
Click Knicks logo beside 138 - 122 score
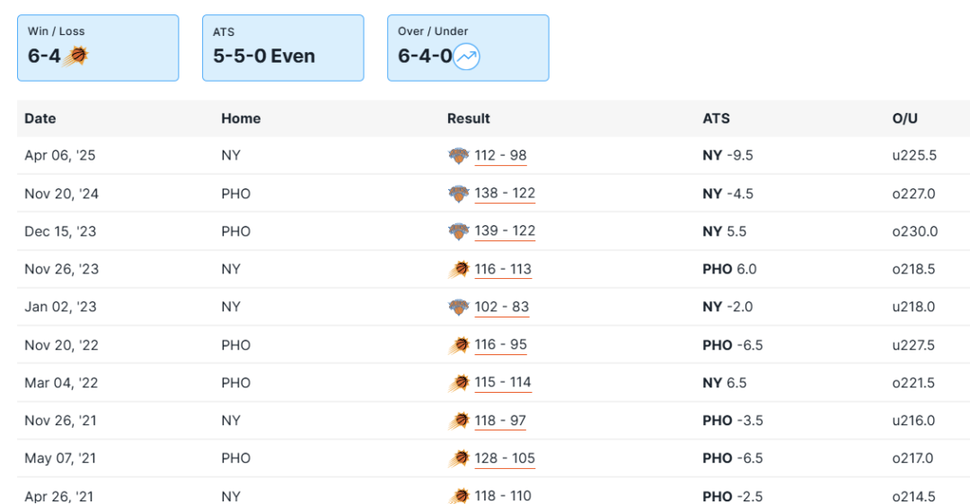tap(458, 194)
